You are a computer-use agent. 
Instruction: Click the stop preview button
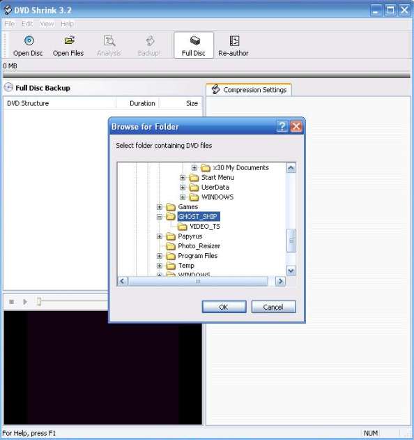coord(11,302)
